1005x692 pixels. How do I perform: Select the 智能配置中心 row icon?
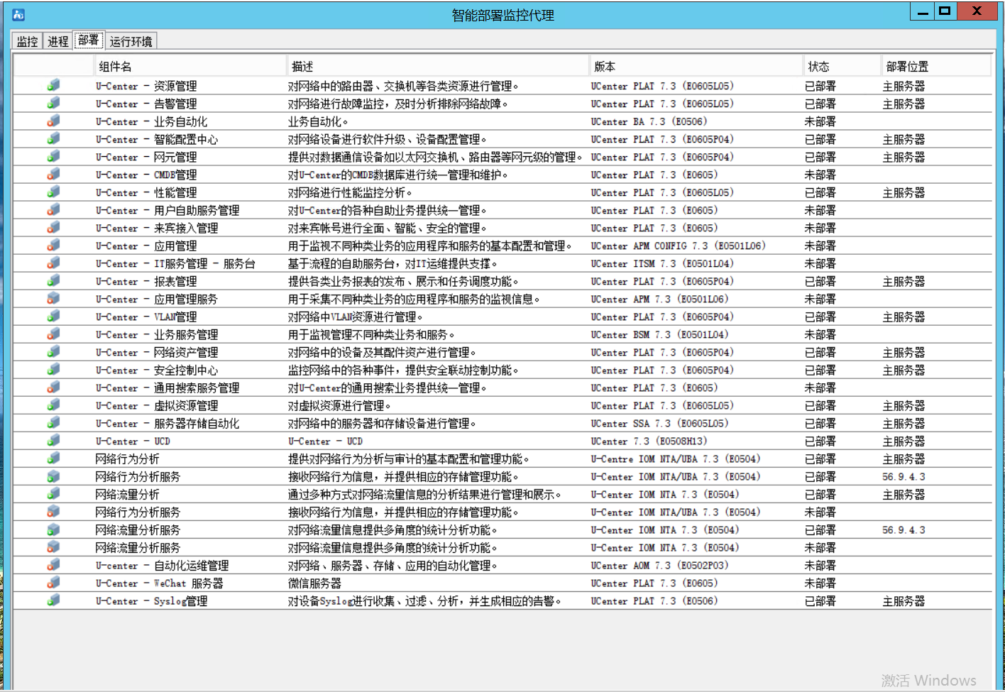tap(54, 138)
